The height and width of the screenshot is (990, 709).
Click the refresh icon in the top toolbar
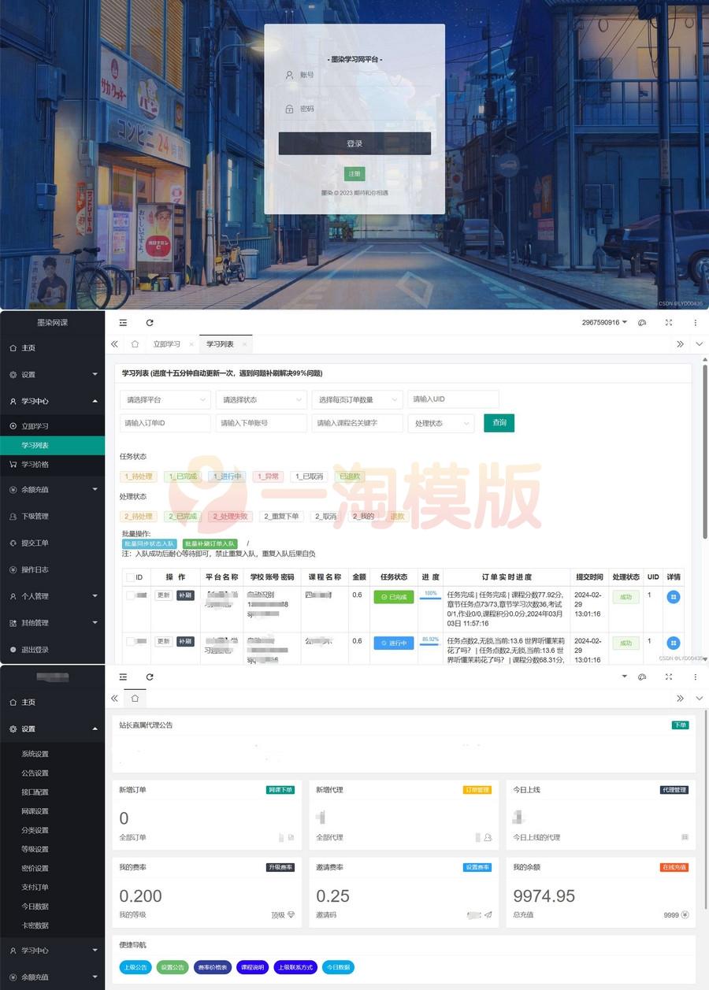click(x=150, y=323)
